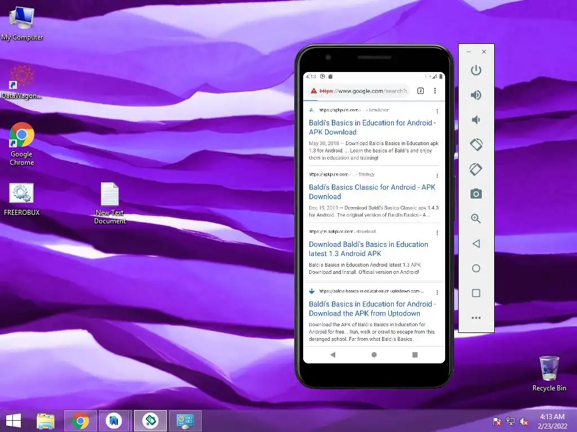Viewport: 577px width, 432px height.
Task: Open the control panel taskbar button
Action: [x=185, y=421]
